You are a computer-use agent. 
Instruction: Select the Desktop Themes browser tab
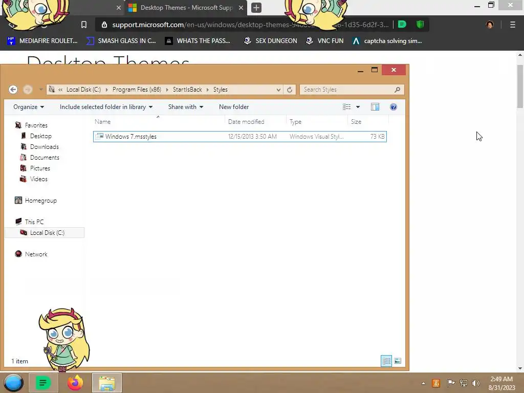(186, 8)
